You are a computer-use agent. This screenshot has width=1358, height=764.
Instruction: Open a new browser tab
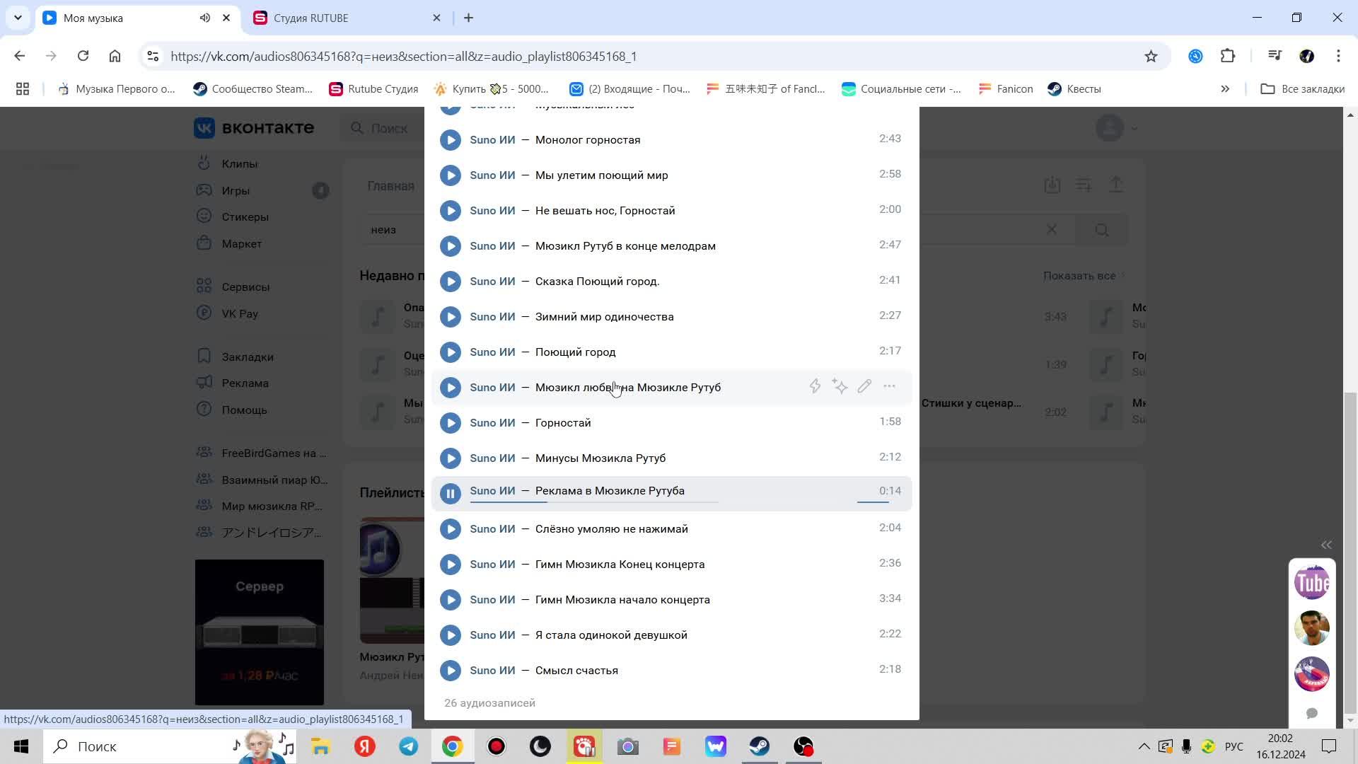468,18
